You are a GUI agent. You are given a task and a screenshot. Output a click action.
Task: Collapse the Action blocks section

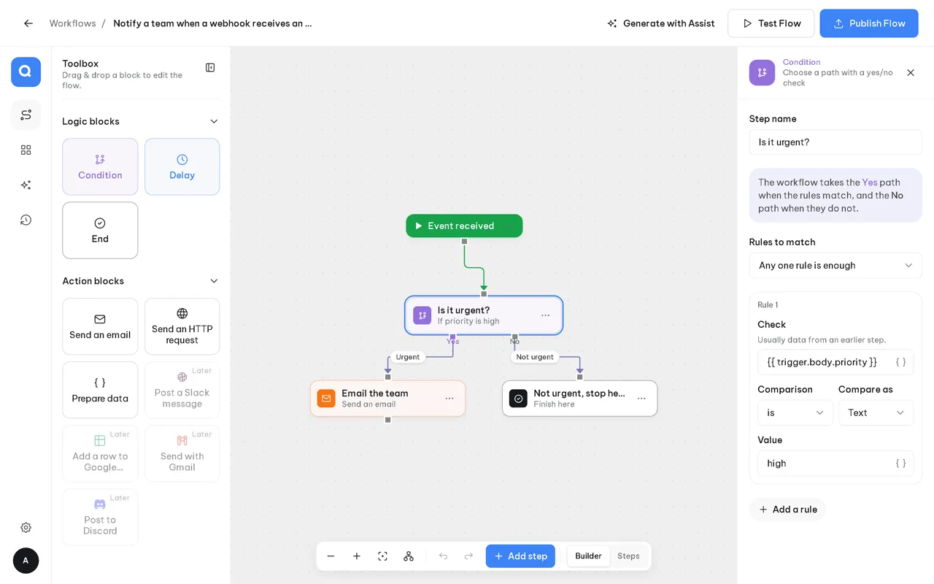point(214,281)
